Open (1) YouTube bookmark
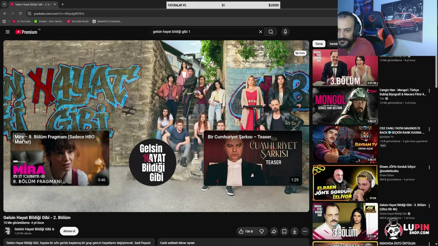 pos(22,21)
